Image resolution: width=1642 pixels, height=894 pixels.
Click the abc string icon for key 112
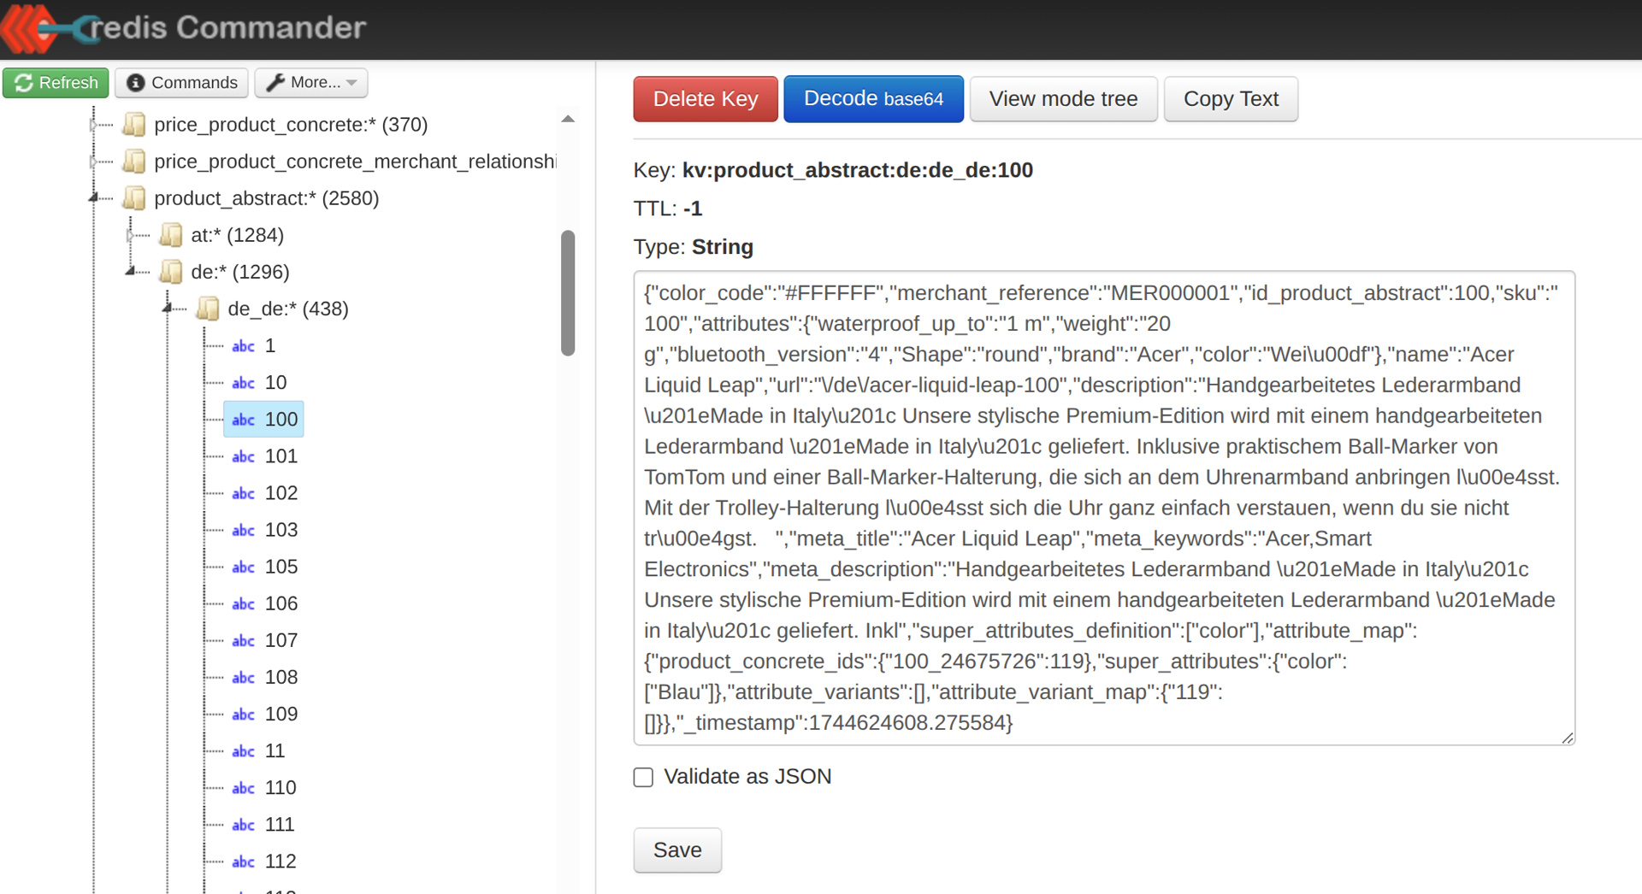coord(243,862)
